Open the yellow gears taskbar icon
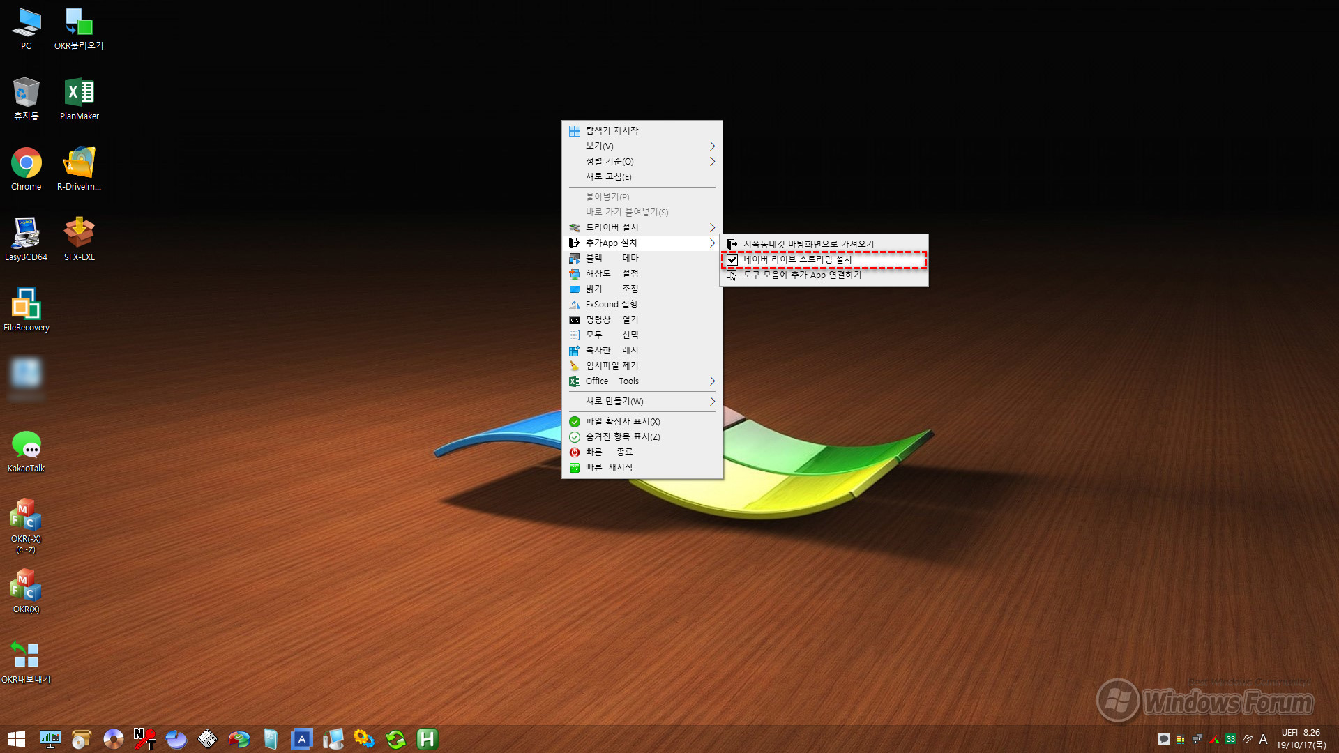The height and width of the screenshot is (753, 1339). pos(364,739)
